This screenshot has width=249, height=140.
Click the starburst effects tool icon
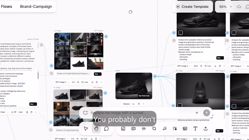[x=154, y=128]
